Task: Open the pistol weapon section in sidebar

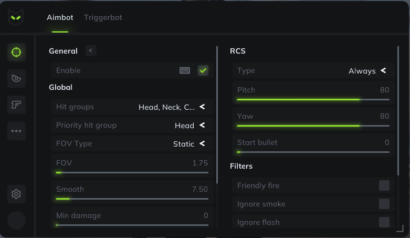Action: pyautogui.click(x=16, y=105)
